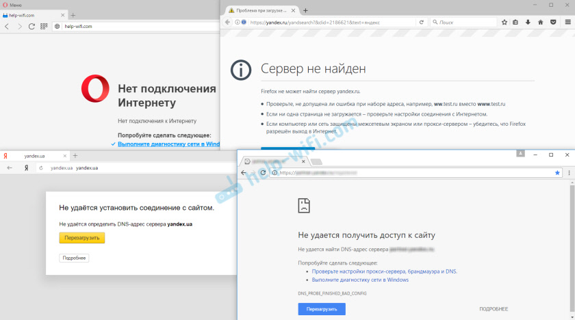
Task: Click the Chrome bookmark star
Action: [x=557, y=172]
